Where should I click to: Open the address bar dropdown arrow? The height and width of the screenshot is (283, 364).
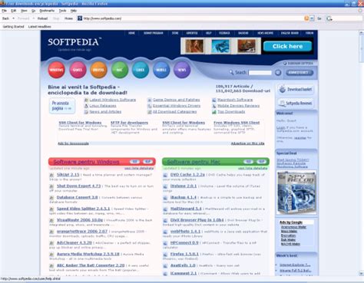tap(312, 18)
